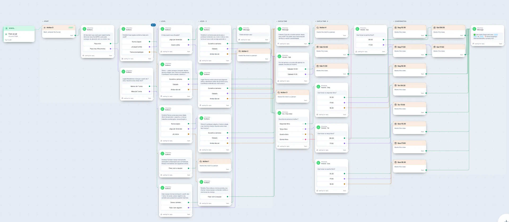Click the Sábado 11:30 option
509x222 pixels.
click(x=293, y=74)
